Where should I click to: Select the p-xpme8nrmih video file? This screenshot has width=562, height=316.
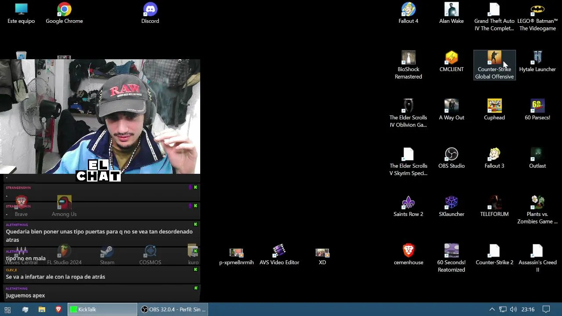tap(236, 257)
